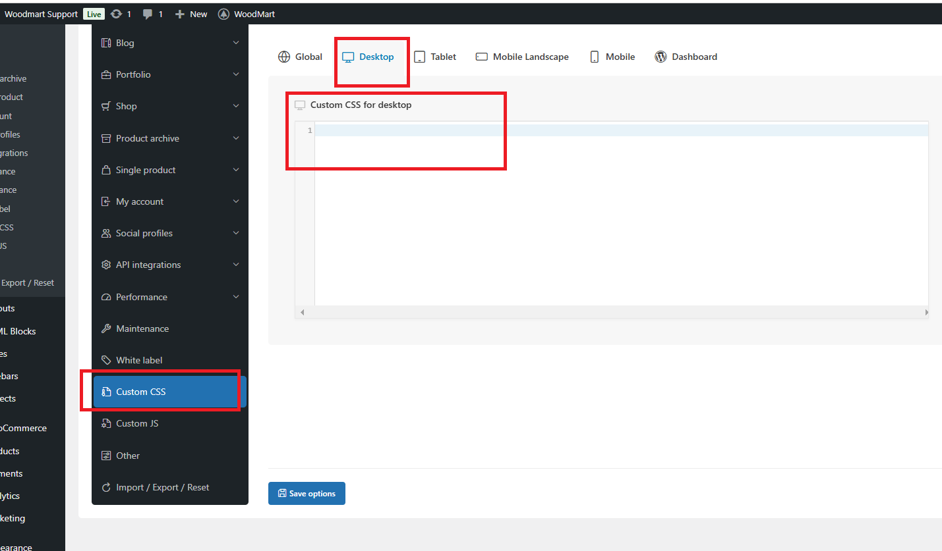Switch to the Dashboard tab
This screenshot has width=942, height=551.
(686, 57)
